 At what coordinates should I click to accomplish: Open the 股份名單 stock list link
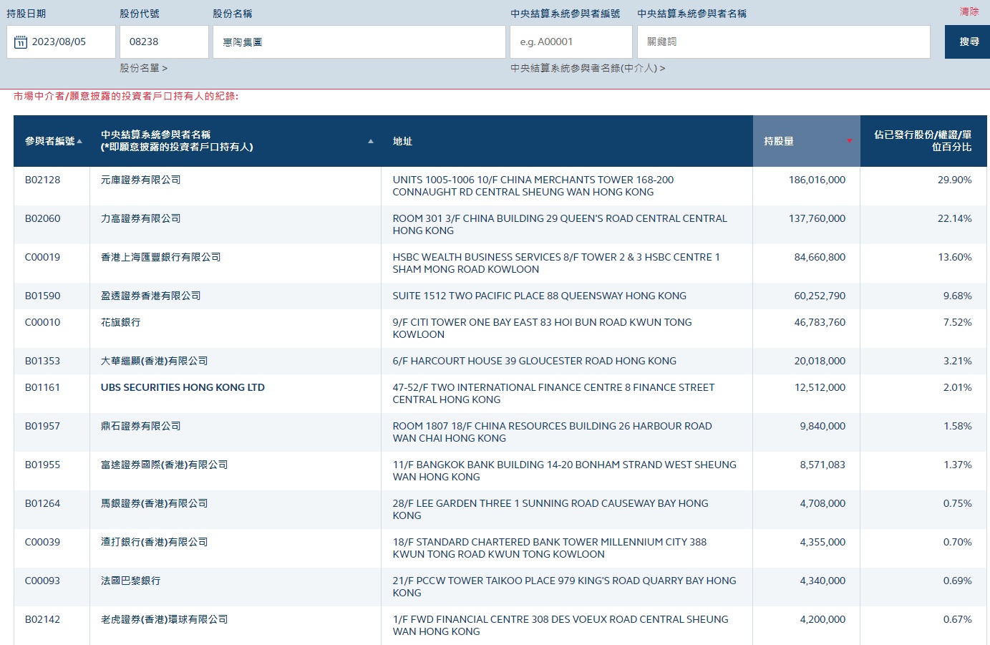pos(143,68)
